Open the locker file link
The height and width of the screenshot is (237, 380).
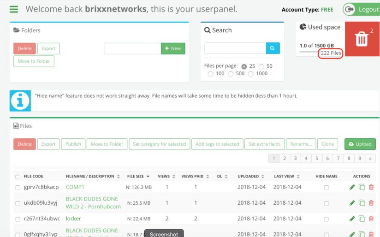point(73,219)
